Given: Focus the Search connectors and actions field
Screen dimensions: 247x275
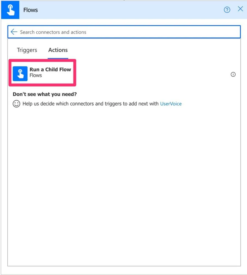Looking at the screenshot, I should coord(123,32).
